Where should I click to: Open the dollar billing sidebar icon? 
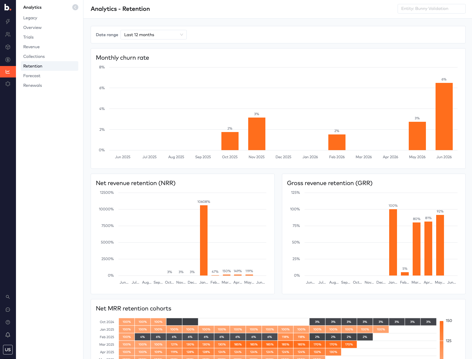[8, 60]
